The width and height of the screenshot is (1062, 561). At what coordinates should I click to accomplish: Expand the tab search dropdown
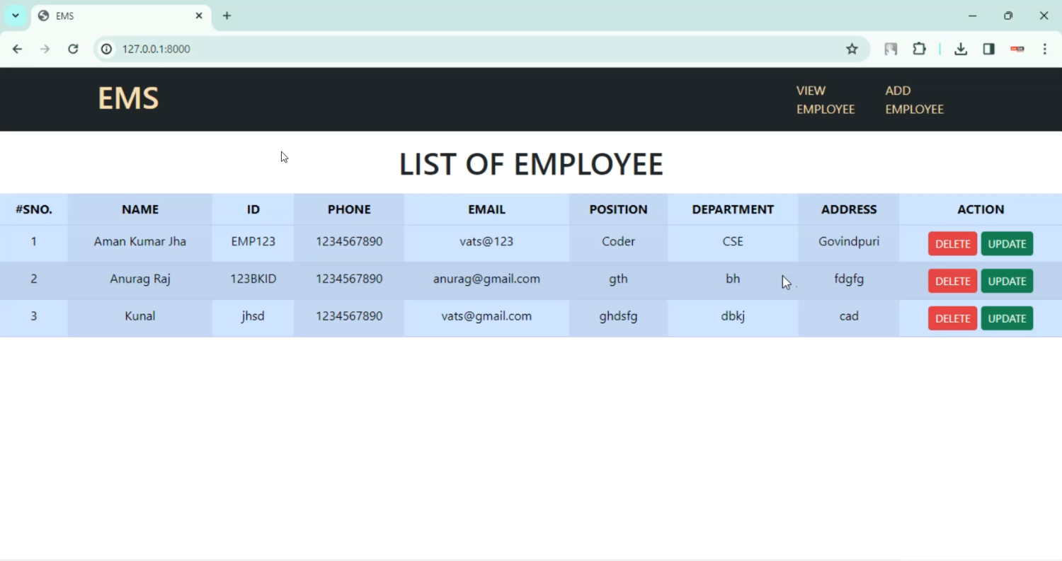coord(16,16)
